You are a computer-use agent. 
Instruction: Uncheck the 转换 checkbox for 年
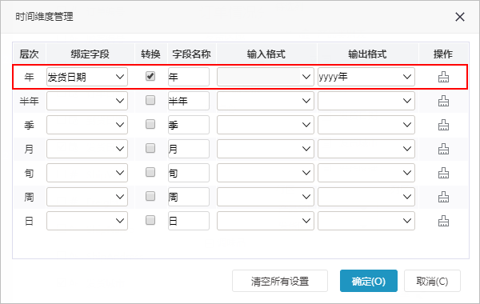point(150,76)
